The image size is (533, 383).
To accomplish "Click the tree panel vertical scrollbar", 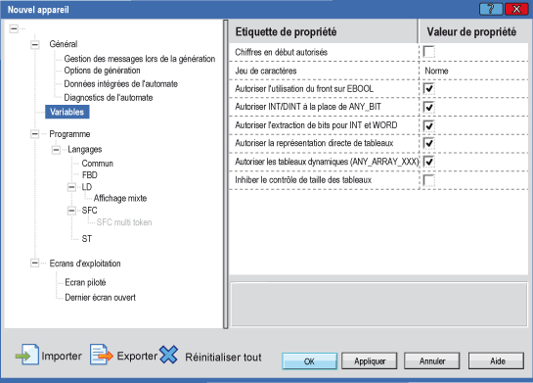I will pyautogui.click(x=225, y=174).
